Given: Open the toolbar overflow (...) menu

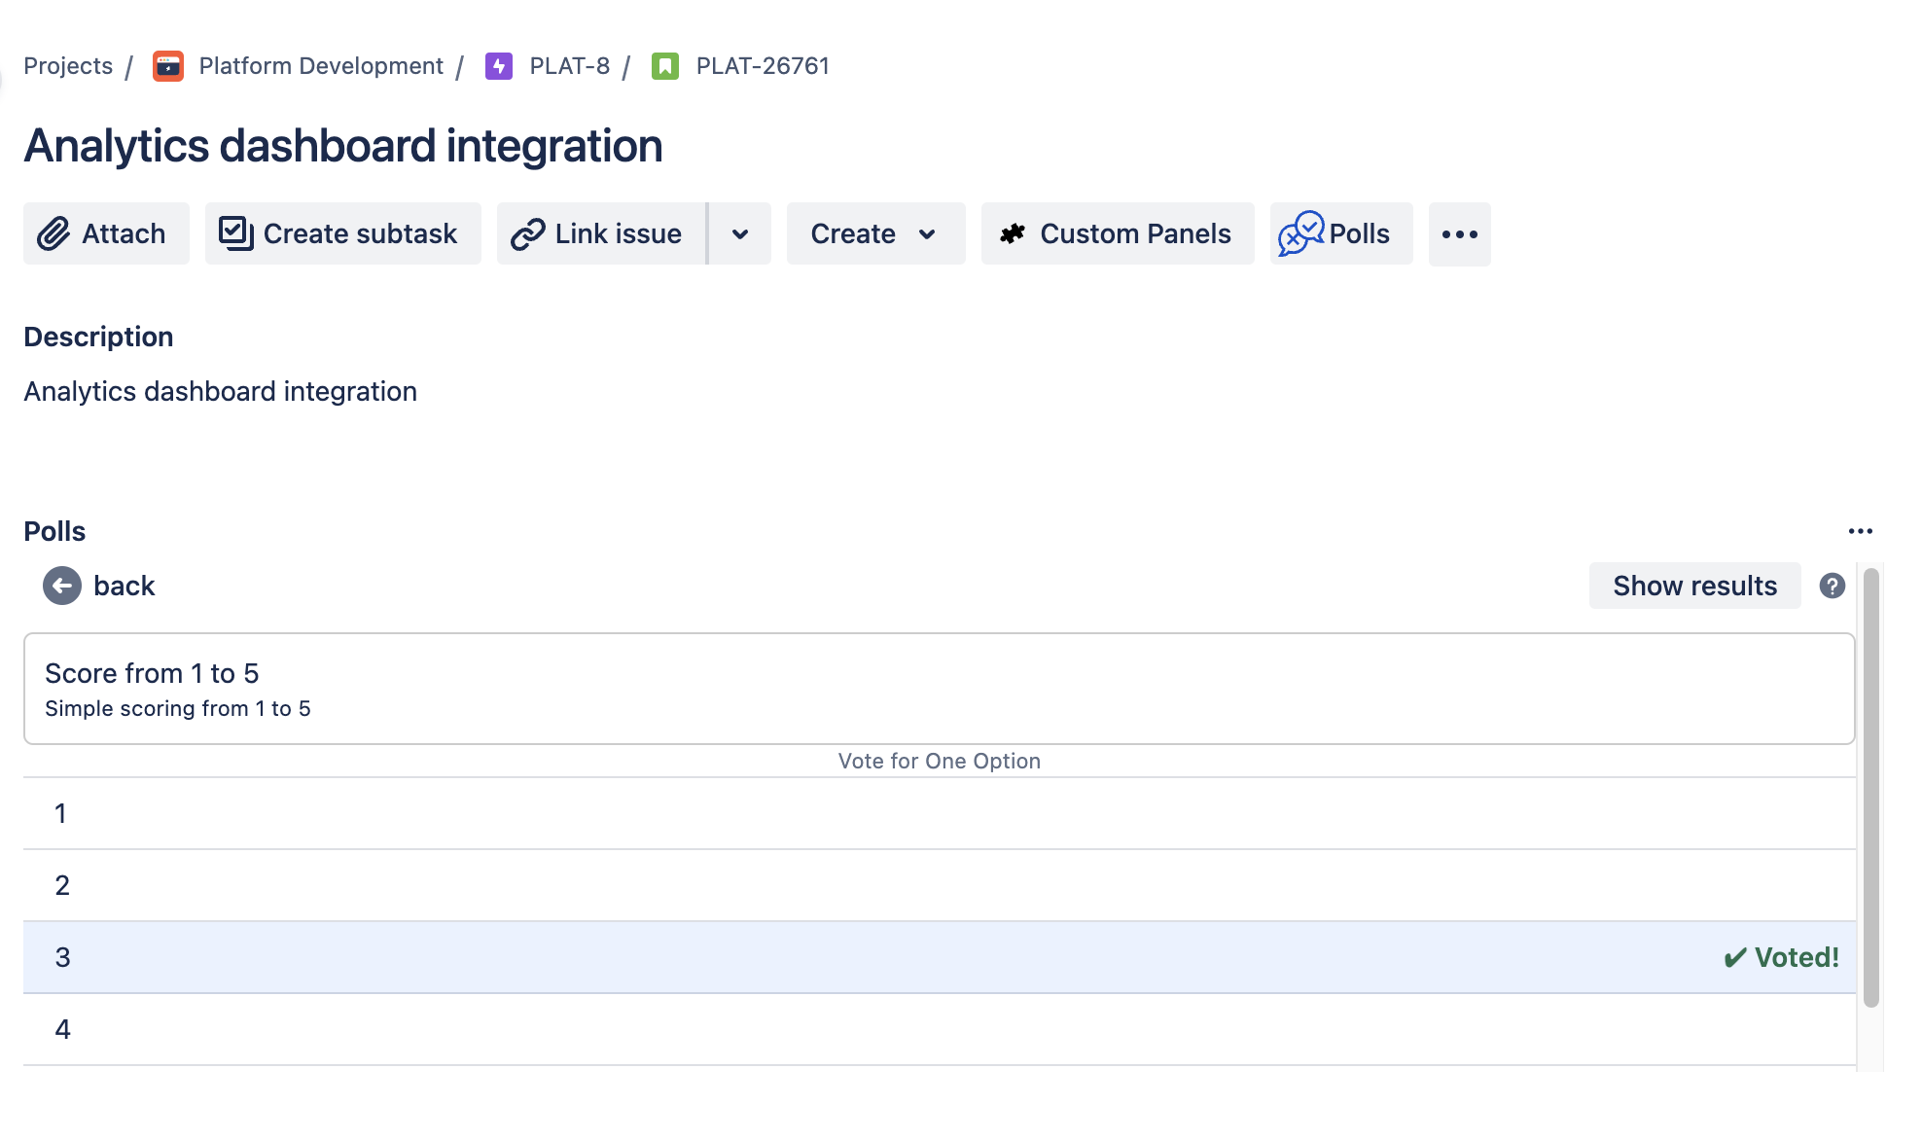Looking at the screenshot, I should (x=1459, y=233).
